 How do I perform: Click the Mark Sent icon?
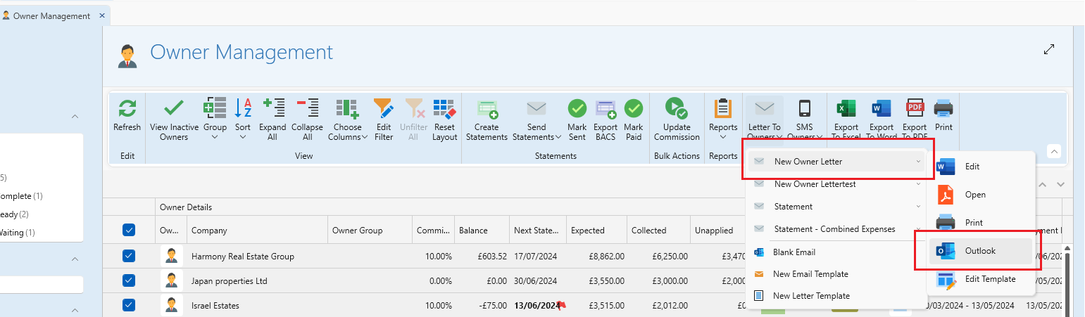point(577,108)
